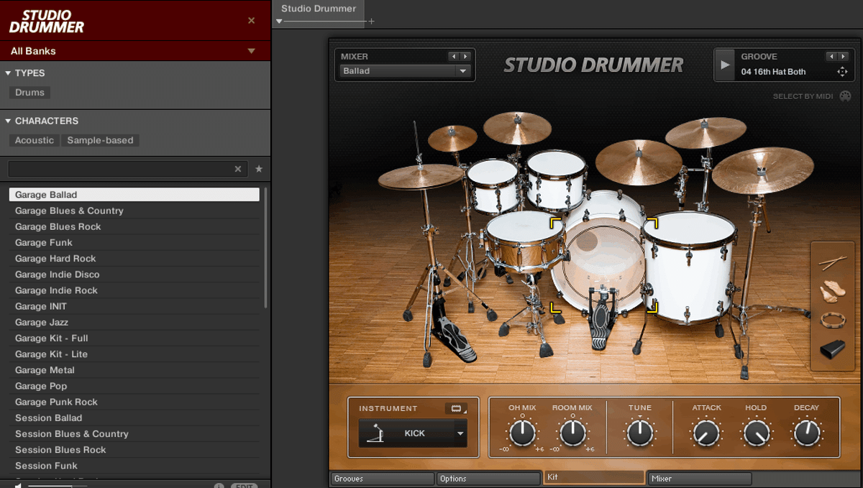This screenshot has height=488, width=863.
Task: Click the instrument microphone view icon
Action: (x=455, y=408)
